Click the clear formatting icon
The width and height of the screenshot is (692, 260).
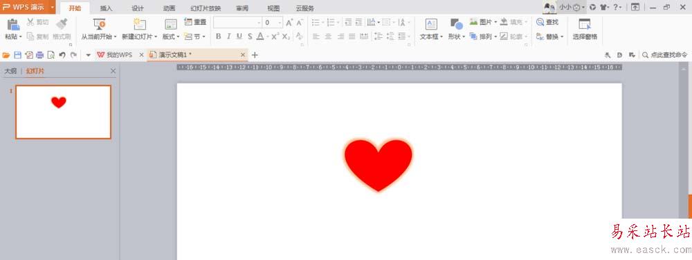click(x=300, y=37)
